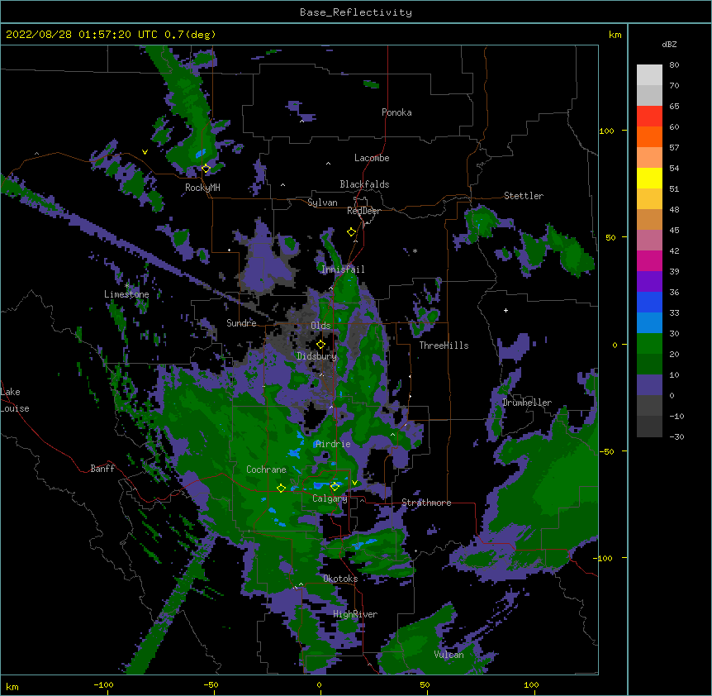Screen dimensions: 712x696
Task: Click the Airdrie city label
Action: tap(333, 444)
